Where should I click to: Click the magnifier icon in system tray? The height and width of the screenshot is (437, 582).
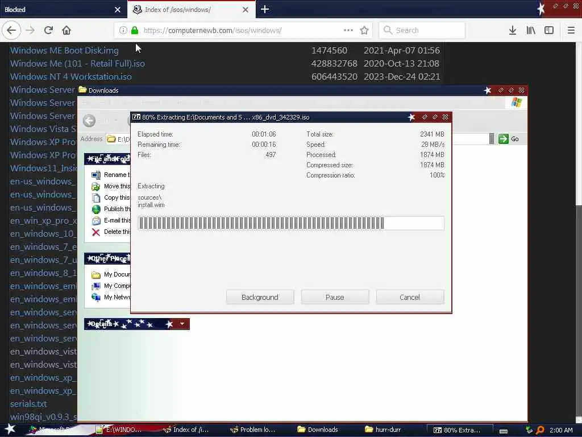(x=540, y=430)
